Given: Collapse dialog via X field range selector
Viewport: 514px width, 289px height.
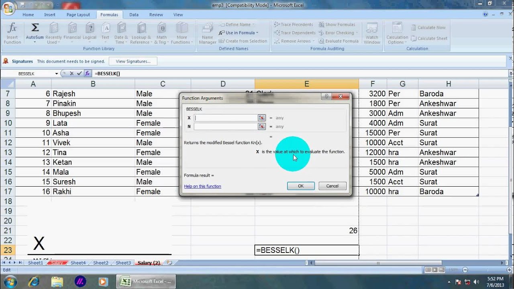Looking at the screenshot, I should click(262, 118).
